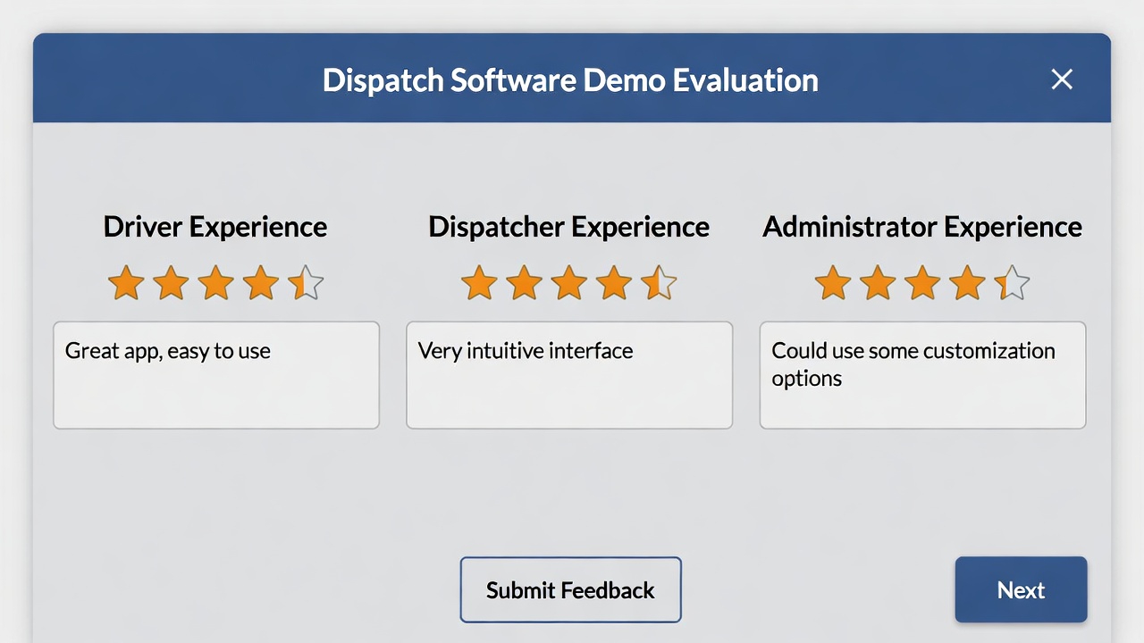Give Administrator Experience a full five-star rating

click(1012, 283)
